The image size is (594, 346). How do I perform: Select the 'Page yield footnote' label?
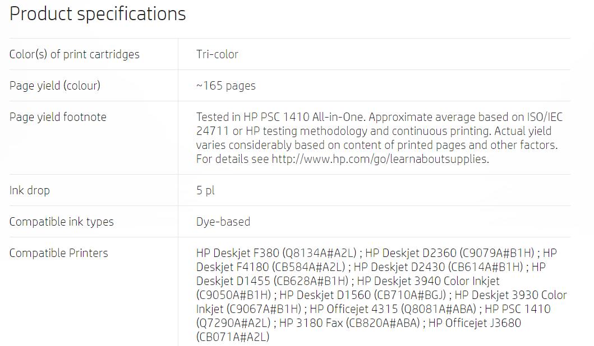pos(58,117)
